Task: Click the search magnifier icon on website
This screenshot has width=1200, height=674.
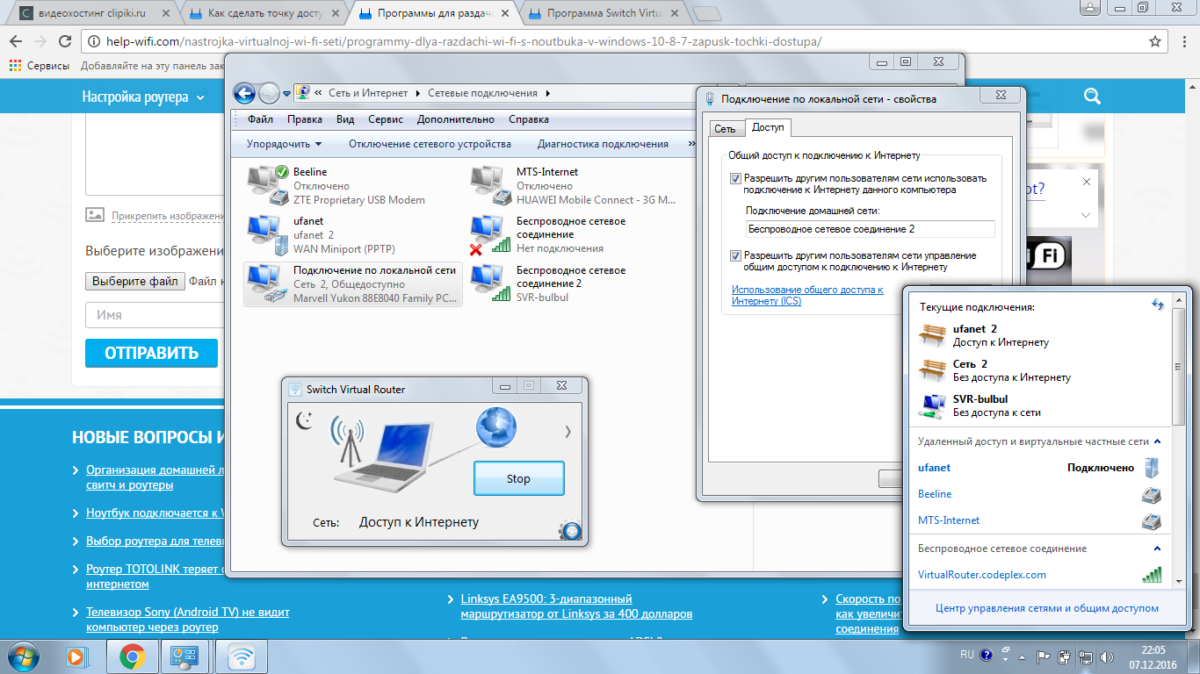Action: click(x=1092, y=97)
